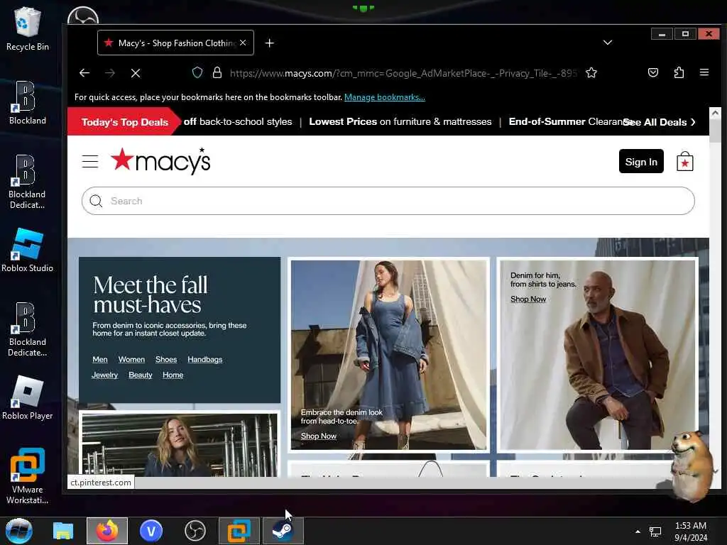Image resolution: width=727 pixels, height=545 pixels.
Task: Click the site security padlock icon
Action: pos(217,72)
